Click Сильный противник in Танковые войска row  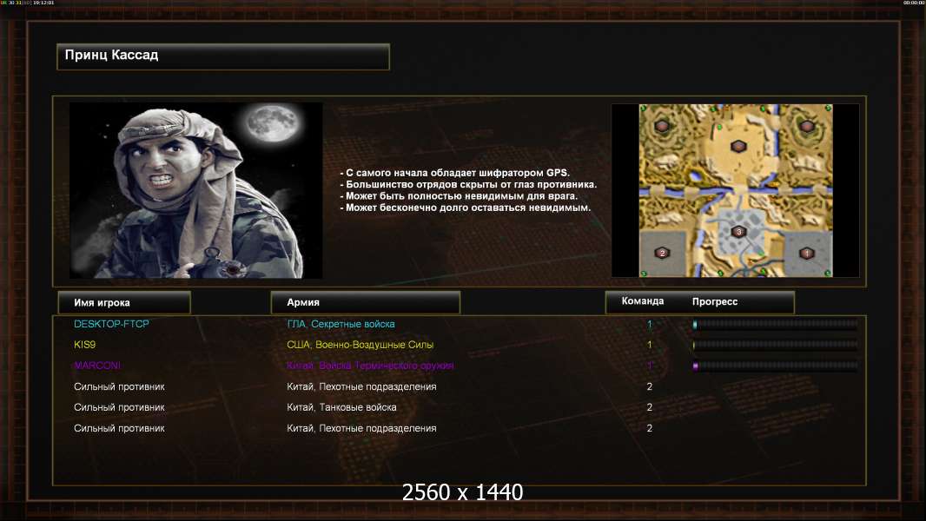[x=119, y=407]
